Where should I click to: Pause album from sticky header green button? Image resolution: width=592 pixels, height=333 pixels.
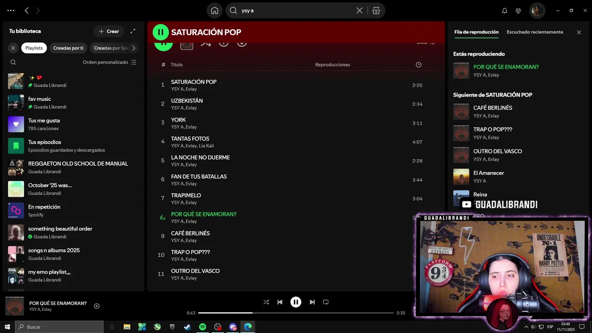tap(160, 32)
